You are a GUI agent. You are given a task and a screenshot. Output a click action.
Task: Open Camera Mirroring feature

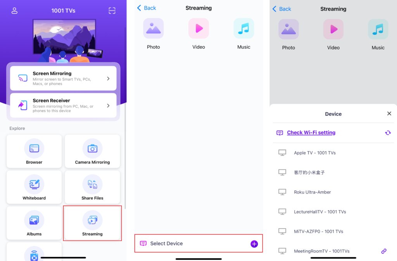coord(92,151)
